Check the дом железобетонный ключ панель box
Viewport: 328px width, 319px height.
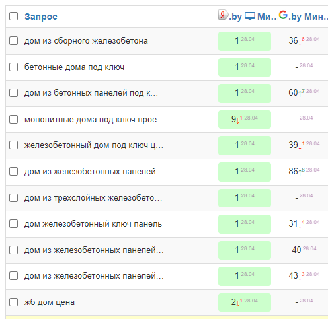point(14,224)
